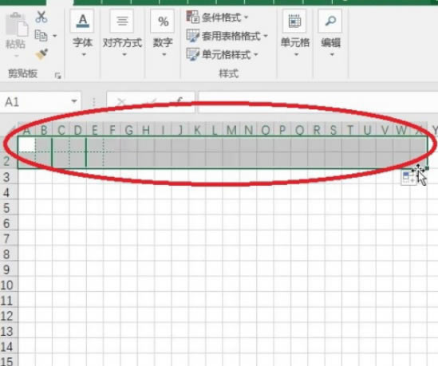Image resolution: width=438 pixels, height=366 pixels.
Task: Select the Format Painter brush icon
Action: 41,54
